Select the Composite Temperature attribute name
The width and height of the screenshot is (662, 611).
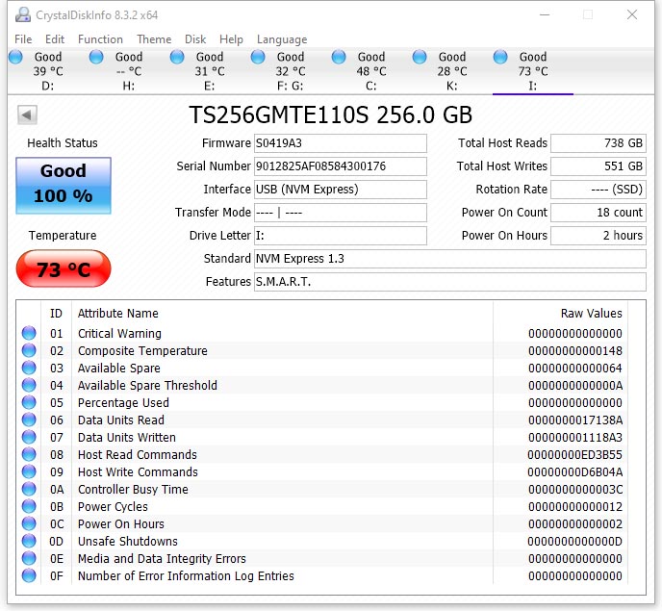point(142,351)
